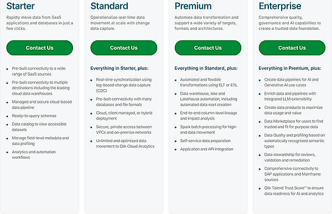Click 'Data Marketplace for users' feature item
332x214 pixels.
coord(294,124)
